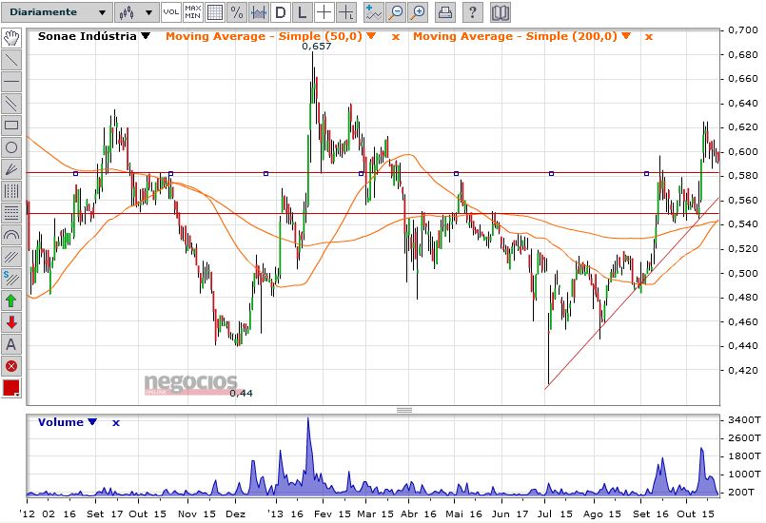
Task: Toggle the VOL volume display button
Action: click(171, 12)
